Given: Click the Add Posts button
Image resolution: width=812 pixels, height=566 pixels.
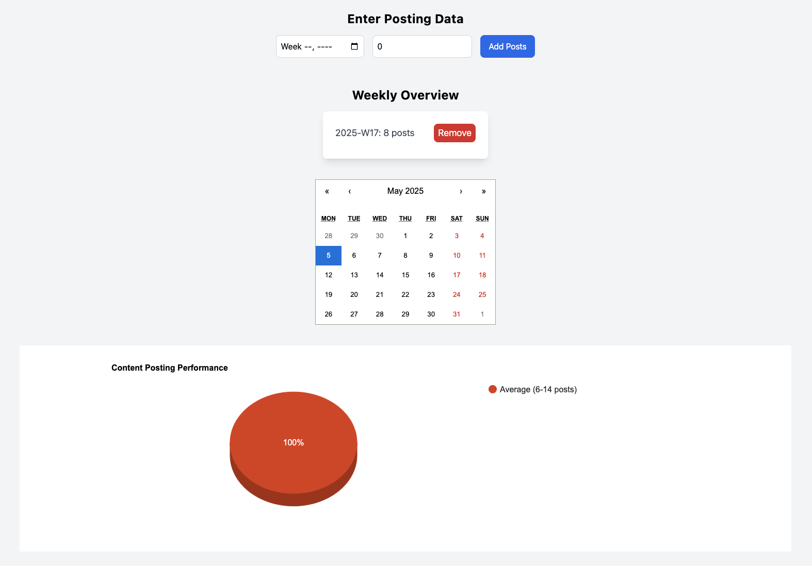Looking at the screenshot, I should click(507, 46).
